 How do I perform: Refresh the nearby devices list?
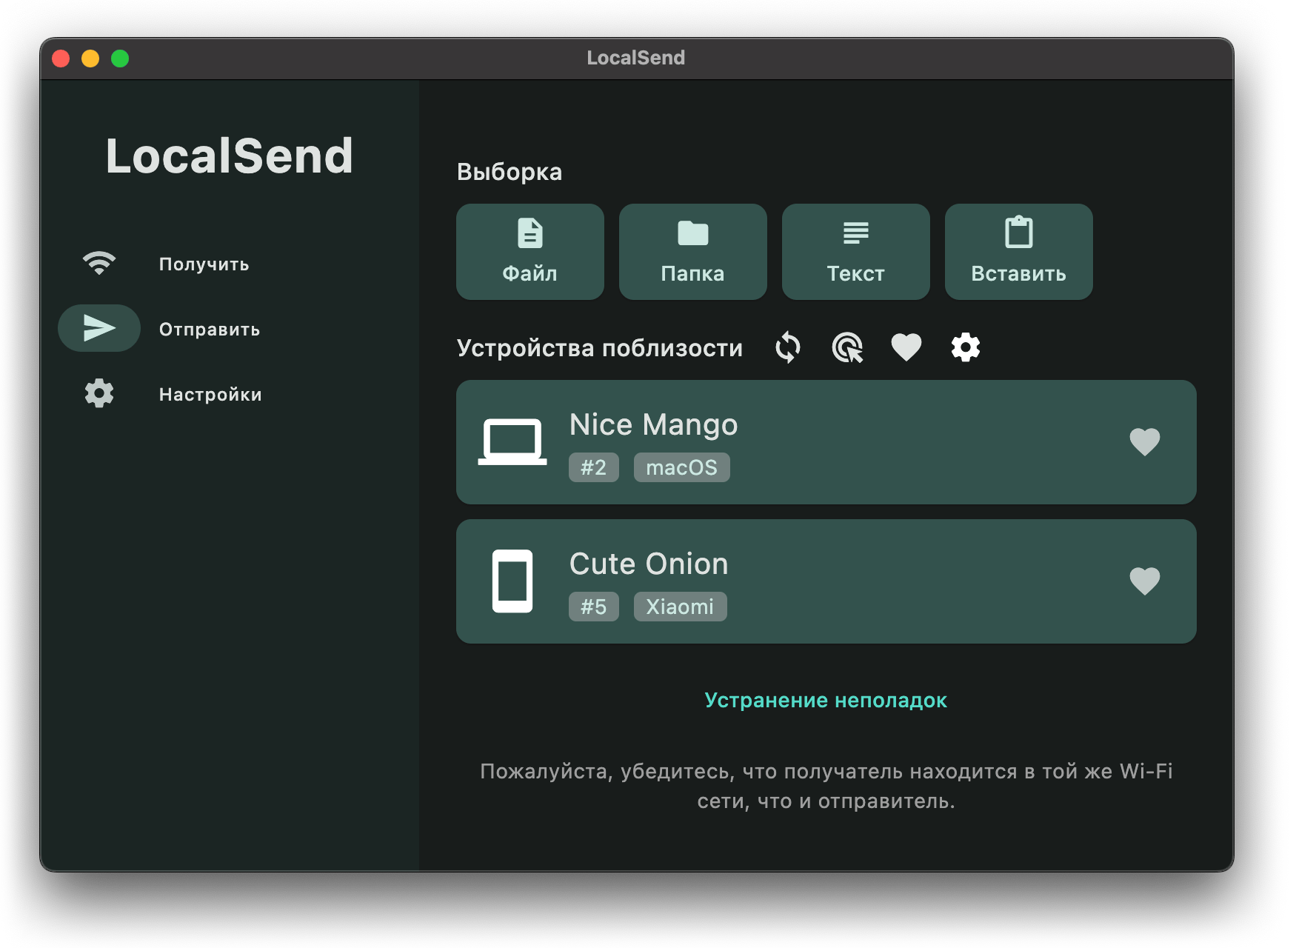[788, 347]
